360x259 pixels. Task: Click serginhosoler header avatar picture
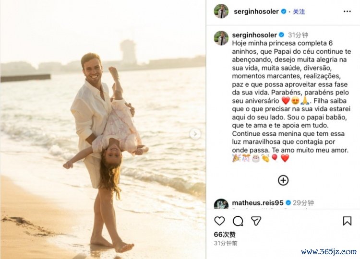221,11
